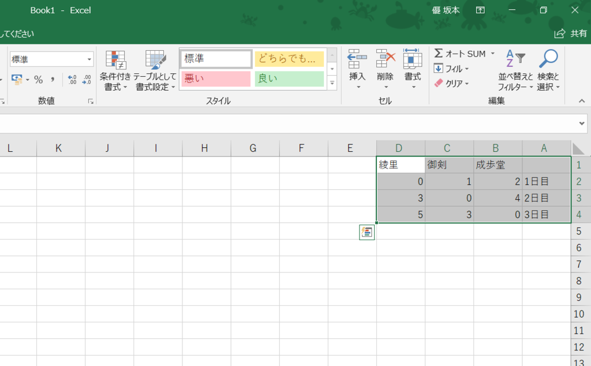This screenshot has width=591, height=366.
Task: Open accounting format dropdown arrow
Action: [28, 80]
